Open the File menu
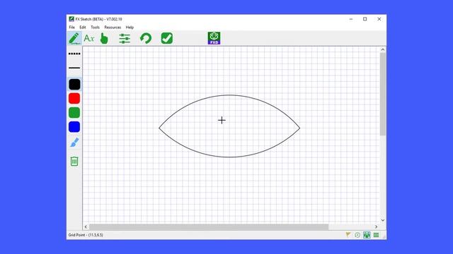The height and width of the screenshot is (254, 453). (71, 28)
